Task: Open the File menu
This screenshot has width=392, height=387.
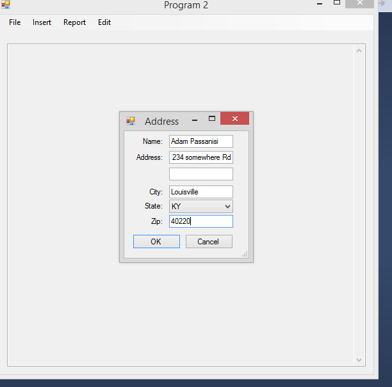Action: pos(15,22)
